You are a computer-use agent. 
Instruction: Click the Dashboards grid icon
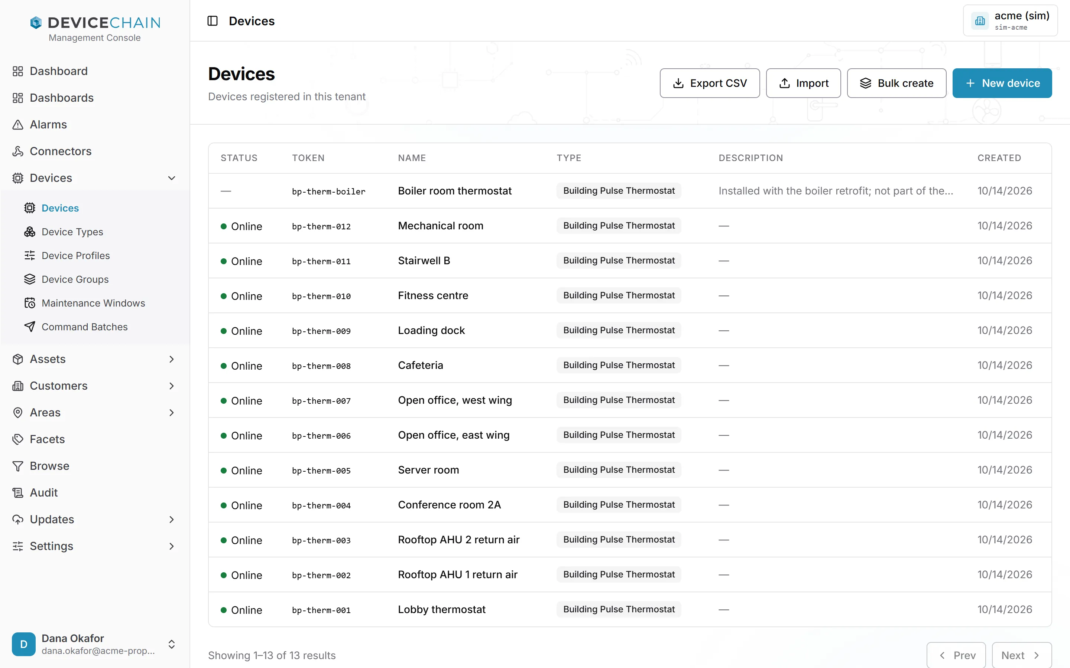18,98
